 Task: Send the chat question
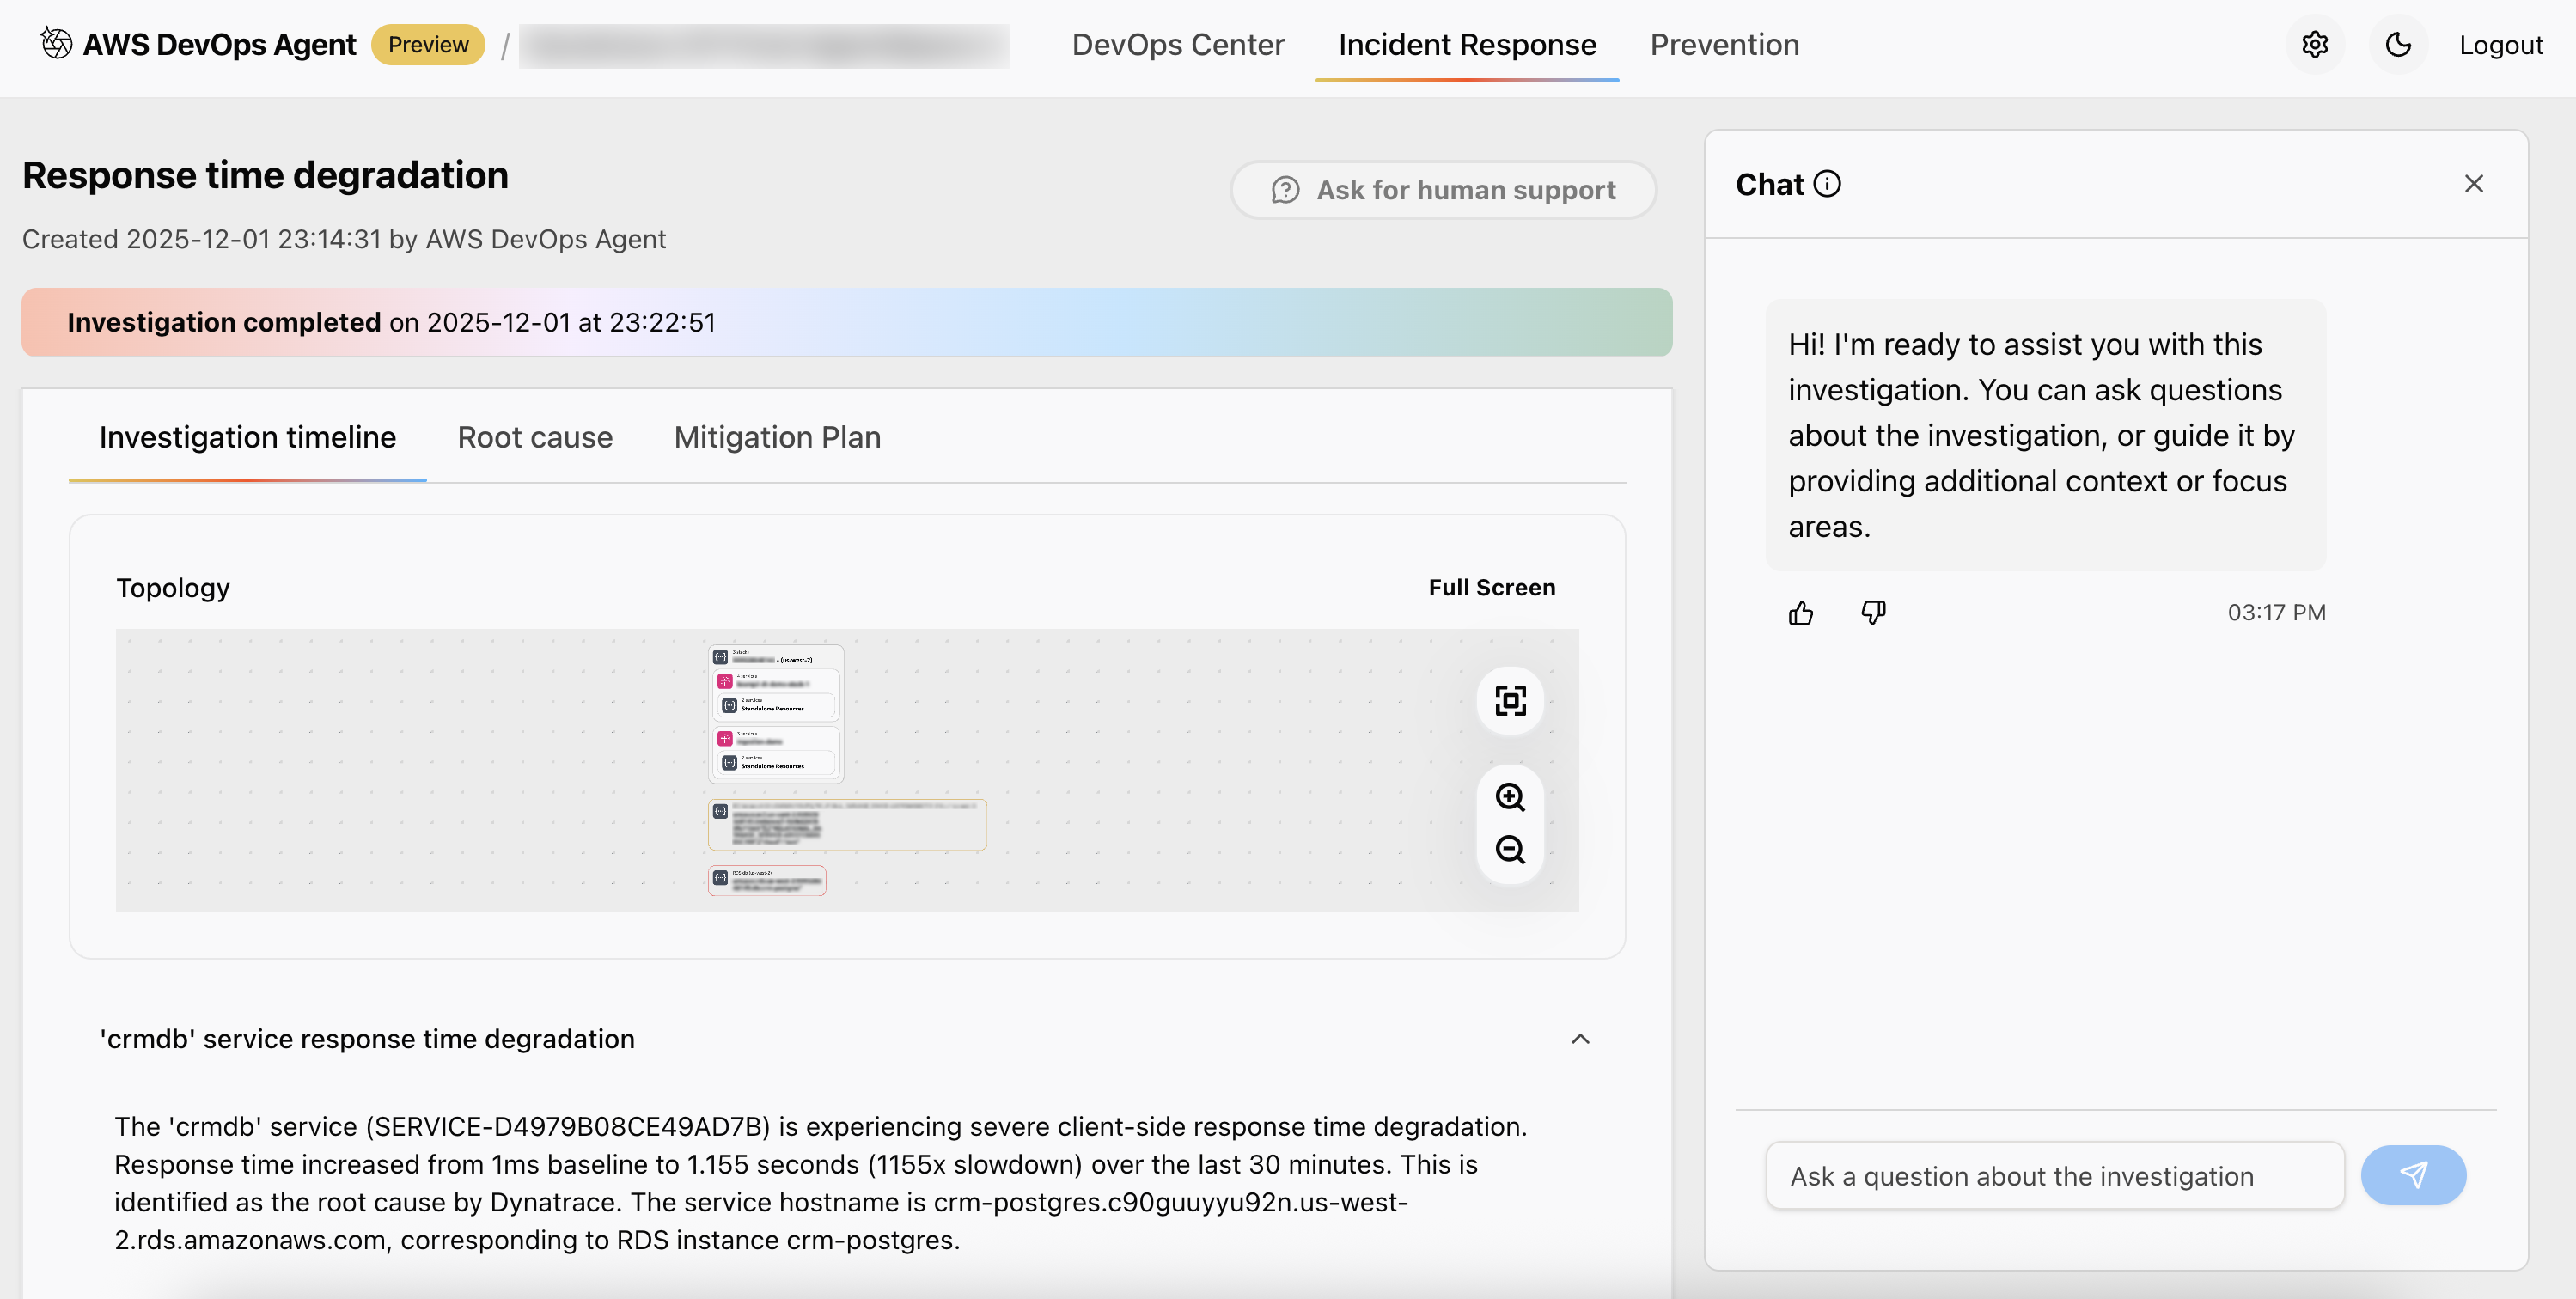[2412, 1175]
